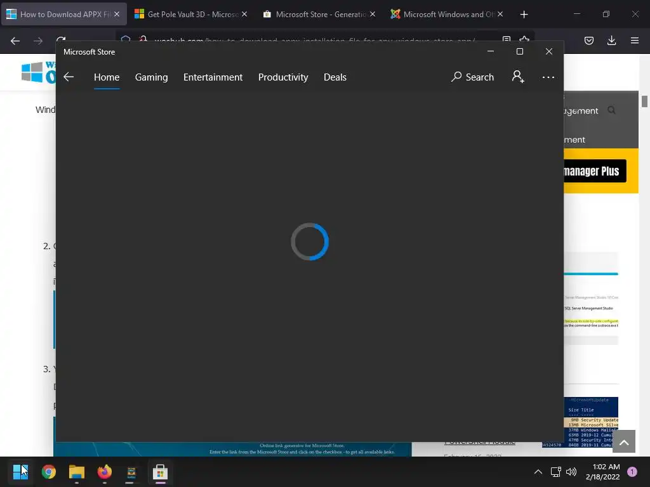The width and height of the screenshot is (650, 487).
Task: Open a new browser tab
Action: pos(524,15)
